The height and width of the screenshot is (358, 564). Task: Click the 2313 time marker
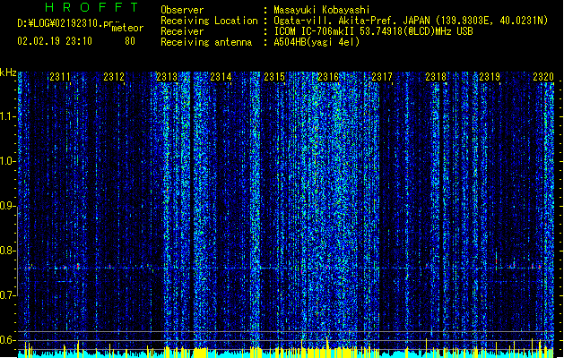167,77
